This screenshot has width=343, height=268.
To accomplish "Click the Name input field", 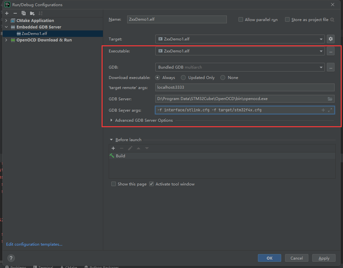I will coord(177,19).
